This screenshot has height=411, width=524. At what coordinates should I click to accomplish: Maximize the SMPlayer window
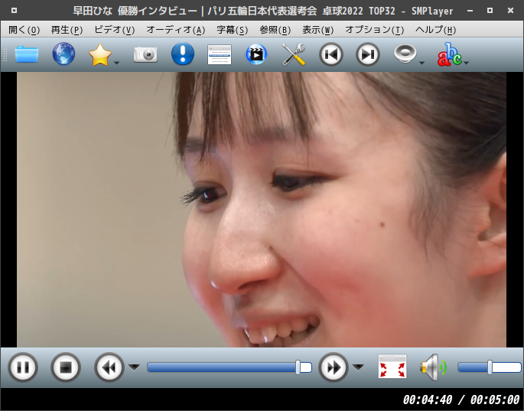coord(490,11)
